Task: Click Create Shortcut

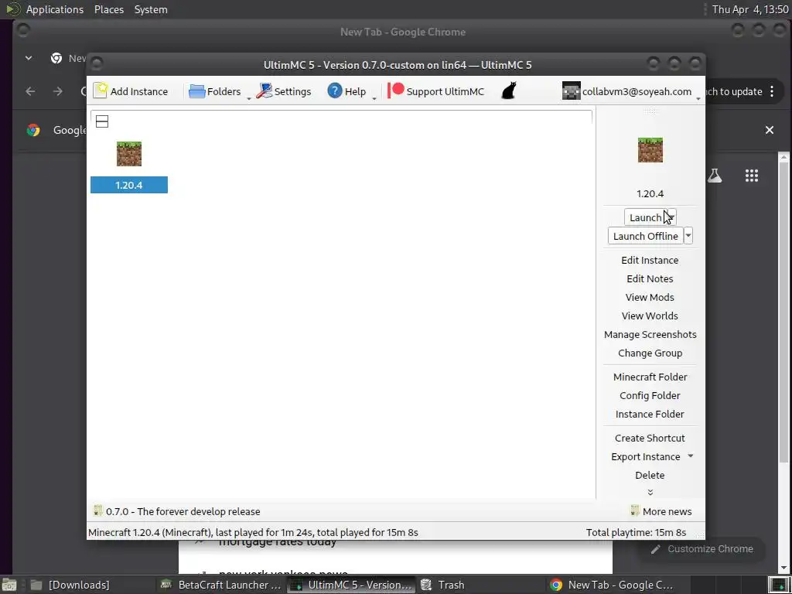Action: tap(650, 438)
